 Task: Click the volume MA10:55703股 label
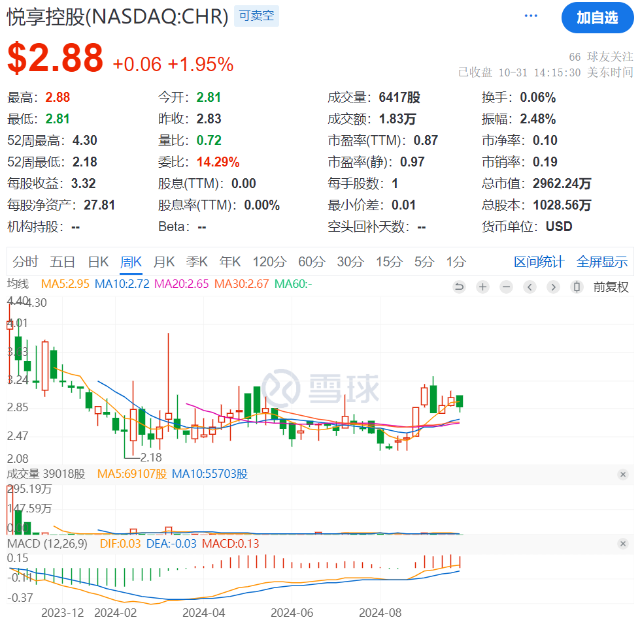[x=210, y=474]
